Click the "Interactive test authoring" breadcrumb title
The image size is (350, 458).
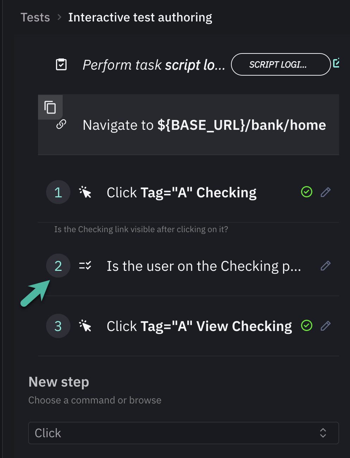click(140, 17)
